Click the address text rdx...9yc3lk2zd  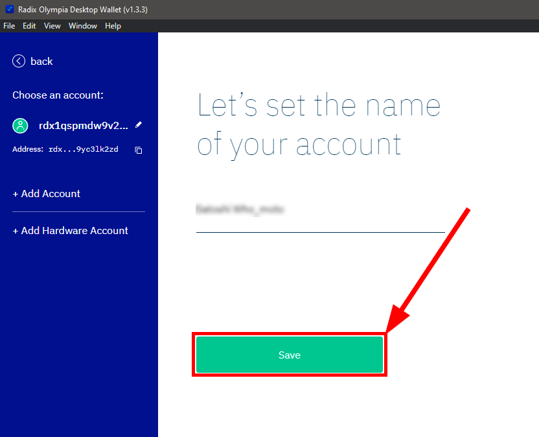tap(82, 150)
